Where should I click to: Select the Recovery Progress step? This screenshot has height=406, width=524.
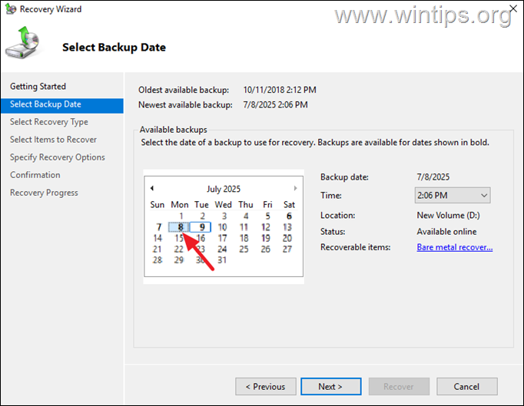coord(44,193)
